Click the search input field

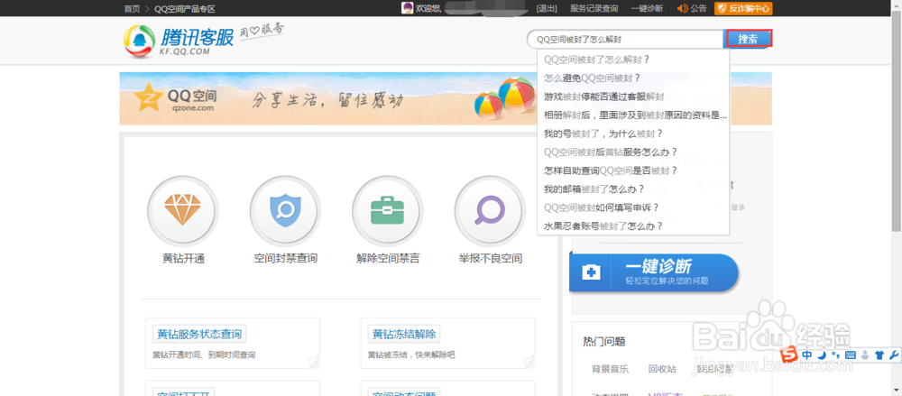pyautogui.click(x=626, y=39)
